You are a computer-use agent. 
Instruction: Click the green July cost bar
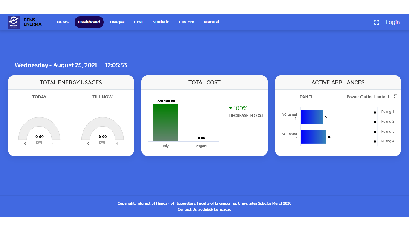[166, 123]
